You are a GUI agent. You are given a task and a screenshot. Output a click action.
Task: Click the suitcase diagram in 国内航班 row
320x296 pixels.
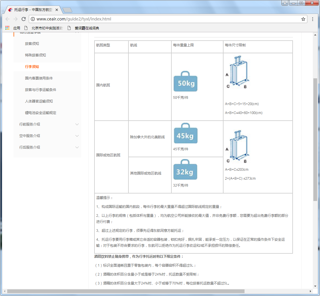point(238,72)
